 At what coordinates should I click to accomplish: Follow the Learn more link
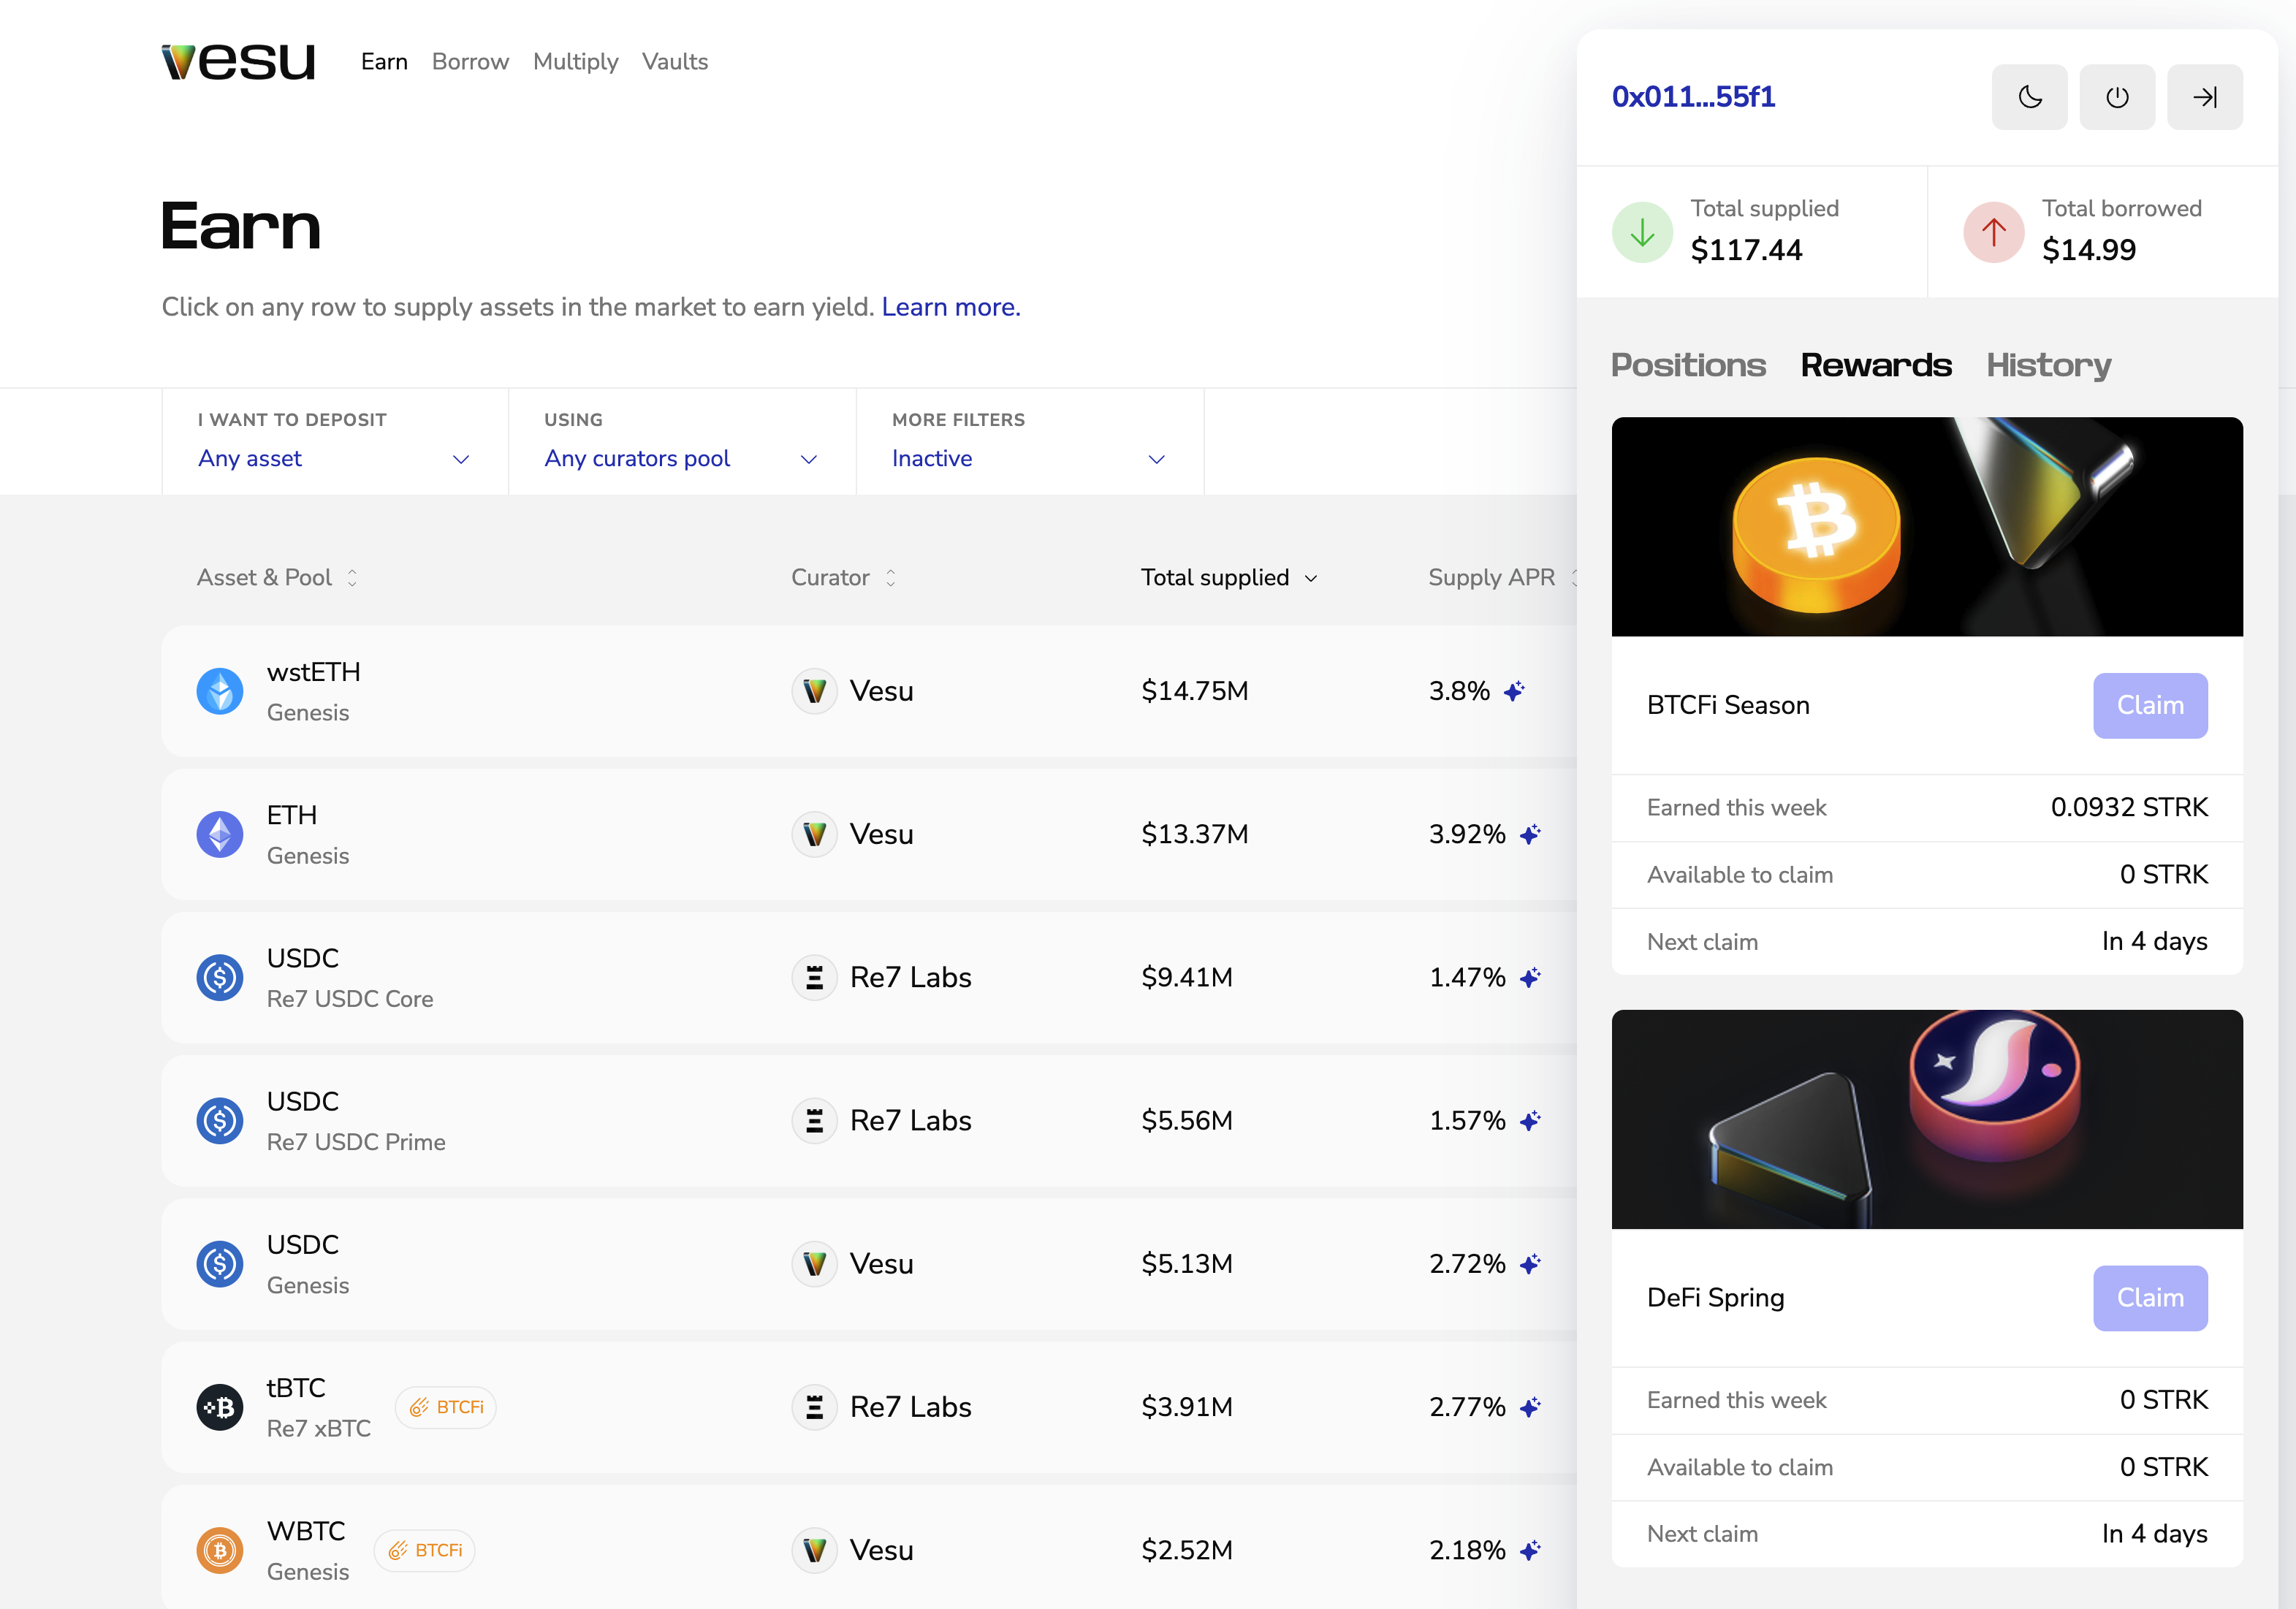tap(951, 307)
